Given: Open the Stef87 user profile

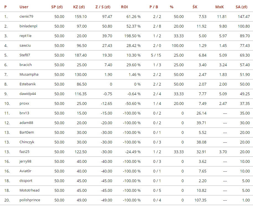Looking at the screenshot, I should point(25,55).
